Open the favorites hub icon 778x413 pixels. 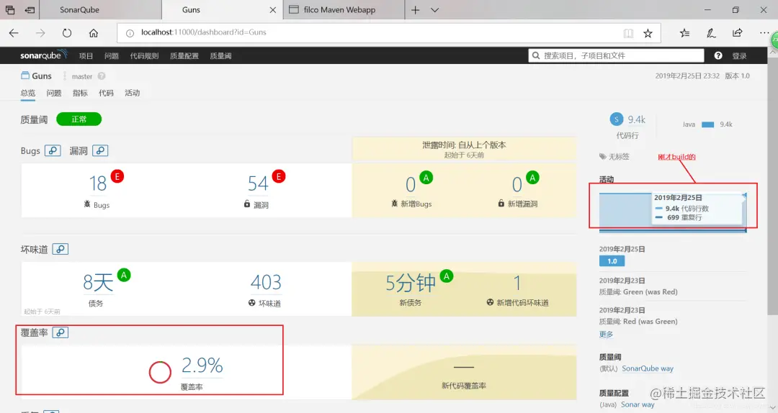point(685,32)
